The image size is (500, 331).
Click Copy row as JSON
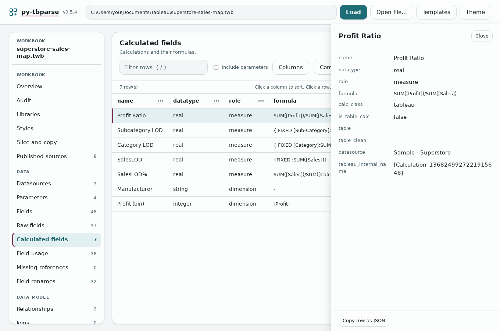[x=364, y=321]
